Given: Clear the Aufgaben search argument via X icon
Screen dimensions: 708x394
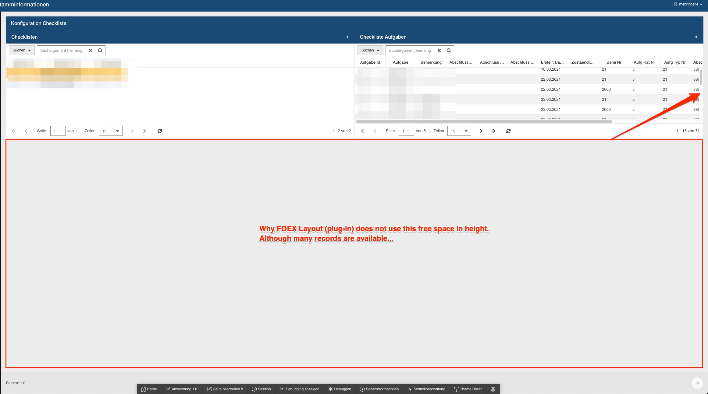Looking at the screenshot, I should pos(439,50).
